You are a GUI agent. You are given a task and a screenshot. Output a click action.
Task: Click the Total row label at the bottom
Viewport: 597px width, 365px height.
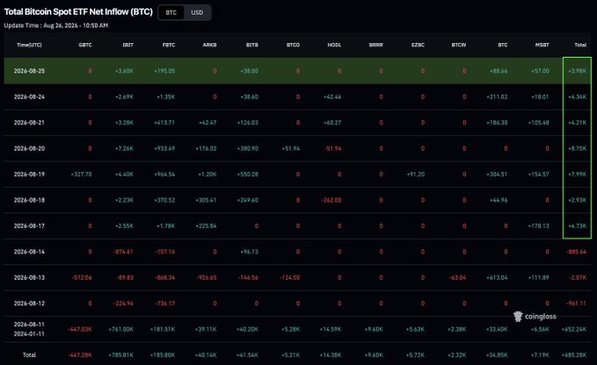pos(29,354)
